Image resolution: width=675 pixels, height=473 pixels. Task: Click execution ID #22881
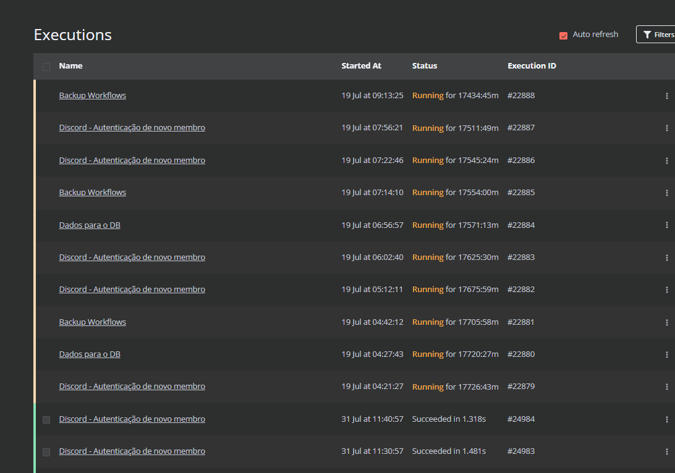(521, 322)
